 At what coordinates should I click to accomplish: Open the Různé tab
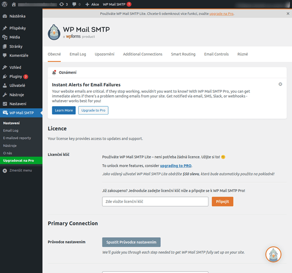coord(243,54)
